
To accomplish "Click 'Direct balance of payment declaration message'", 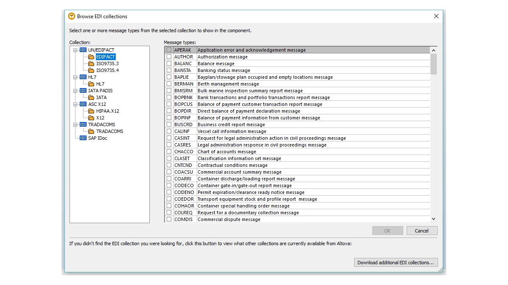I will click(249, 111).
